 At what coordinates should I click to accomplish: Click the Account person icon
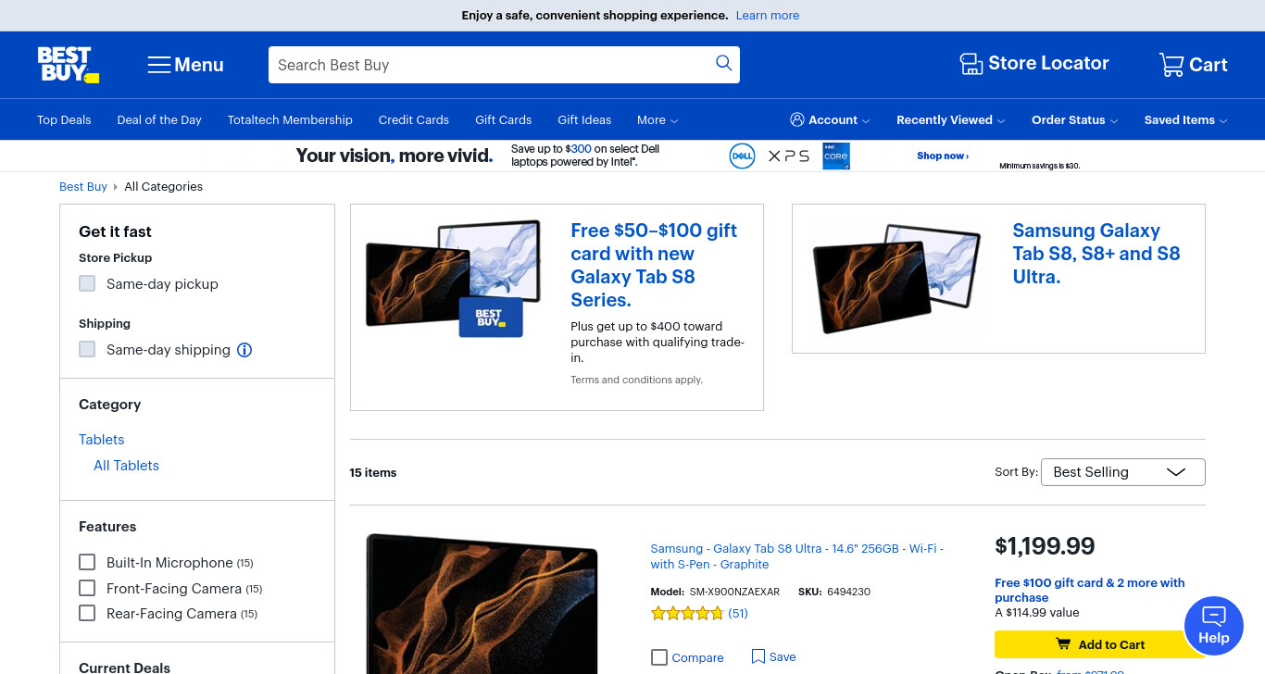point(796,119)
